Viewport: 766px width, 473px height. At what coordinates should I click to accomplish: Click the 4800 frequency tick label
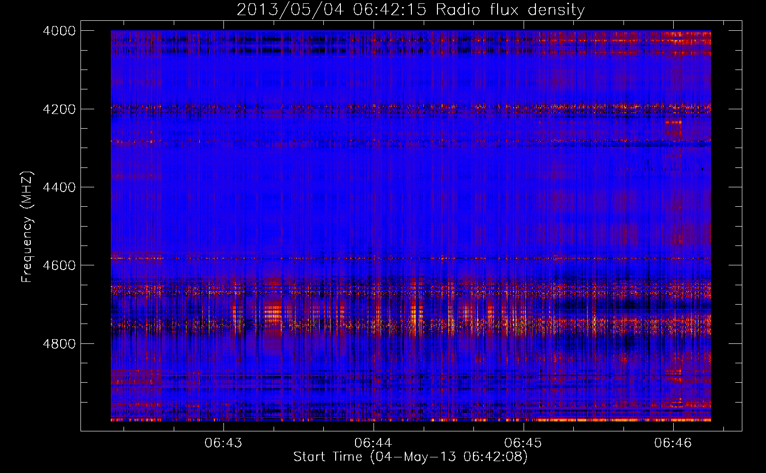[x=59, y=344]
